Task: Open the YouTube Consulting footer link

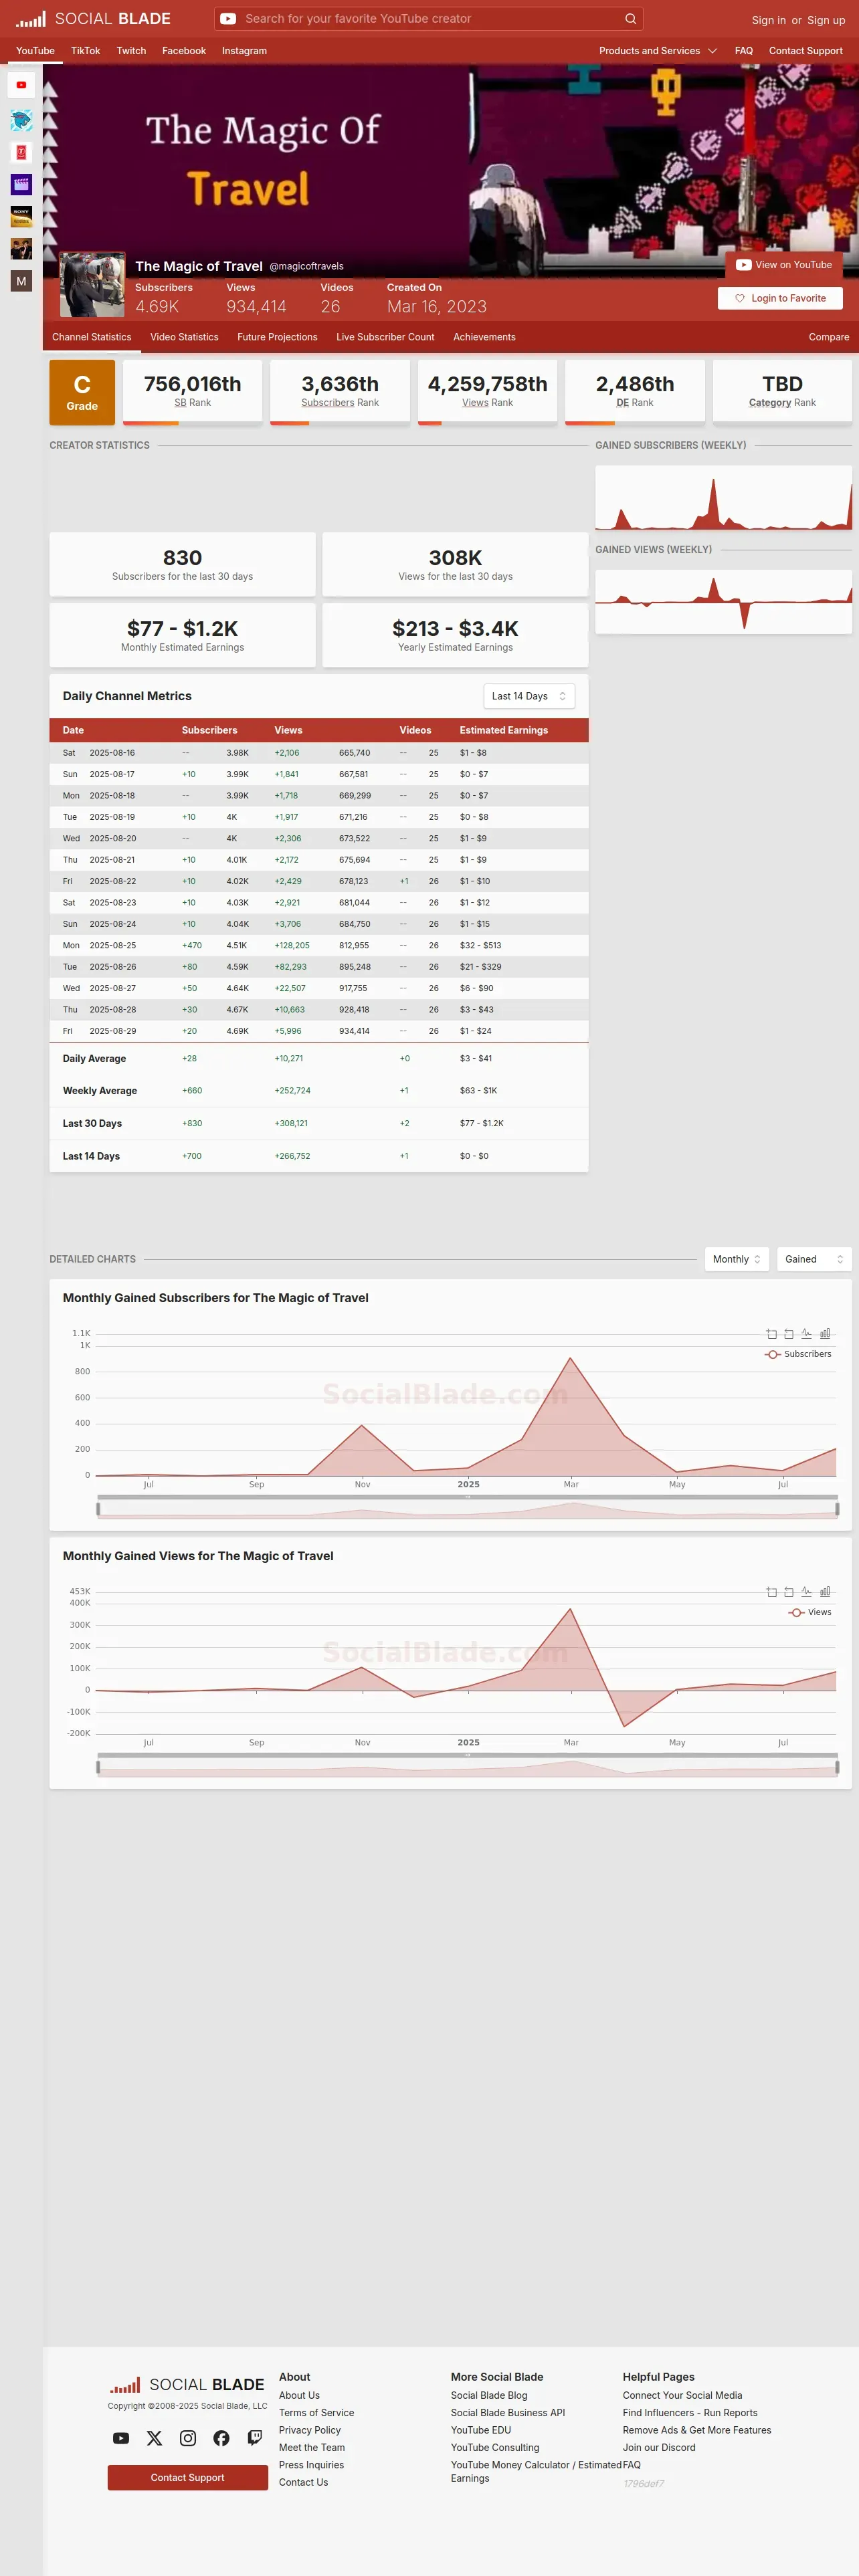Action: pyautogui.click(x=495, y=2448)
